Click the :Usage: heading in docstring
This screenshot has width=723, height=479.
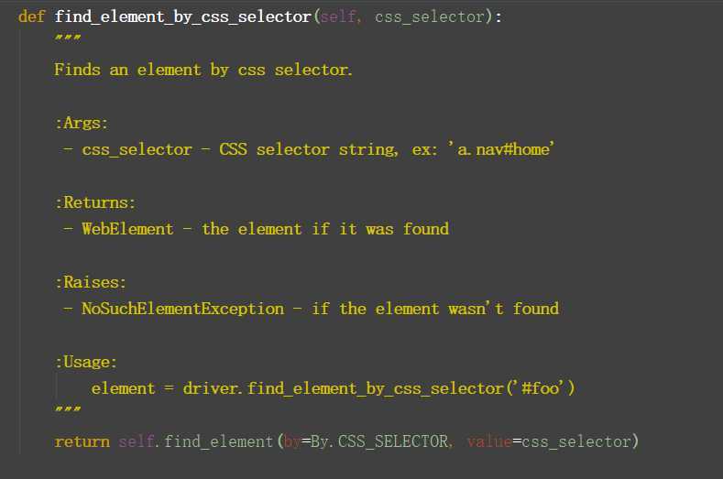point(86,362)
